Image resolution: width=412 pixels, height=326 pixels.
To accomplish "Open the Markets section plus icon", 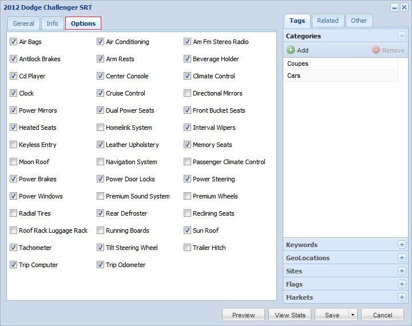I will (x=402, y=297).
